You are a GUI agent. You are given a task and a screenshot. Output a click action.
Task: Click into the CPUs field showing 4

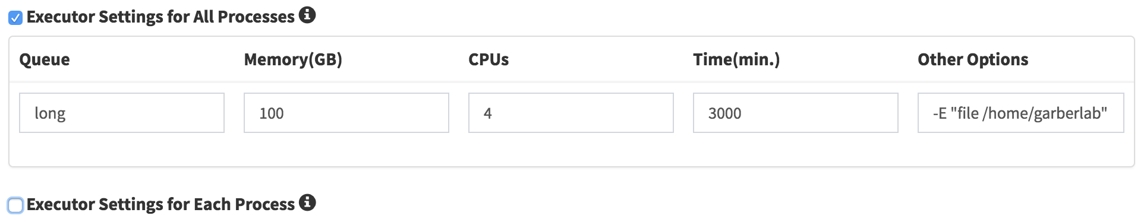pyautogui.click(x=571, y=113)
